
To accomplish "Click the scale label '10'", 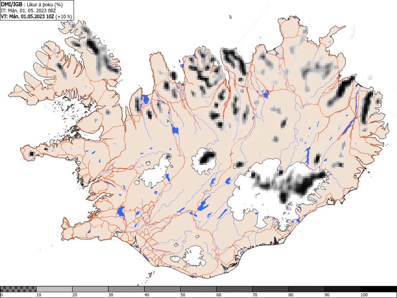I will (x=39, y=295).
